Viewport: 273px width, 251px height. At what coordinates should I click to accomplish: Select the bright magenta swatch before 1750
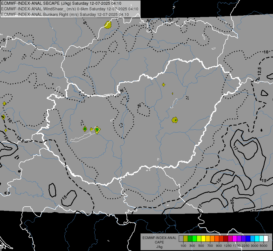[235, 238]
